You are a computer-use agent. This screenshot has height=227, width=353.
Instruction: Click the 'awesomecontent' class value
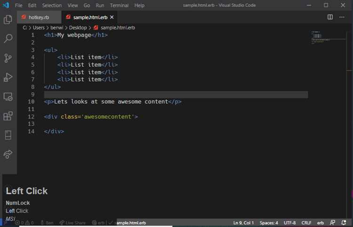pyautogui.click(x=108, y=117)
